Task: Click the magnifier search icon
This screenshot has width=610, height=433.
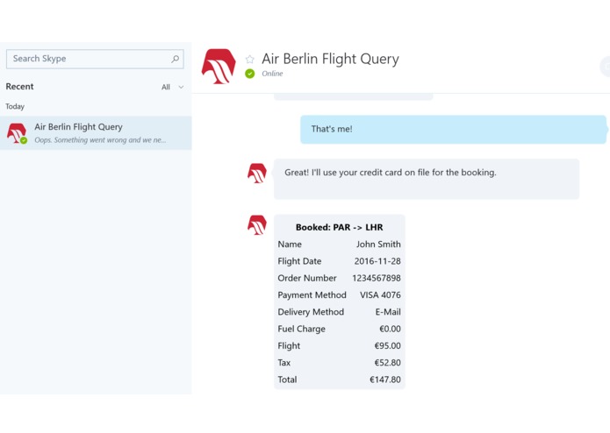Action: tap(175, 59)
